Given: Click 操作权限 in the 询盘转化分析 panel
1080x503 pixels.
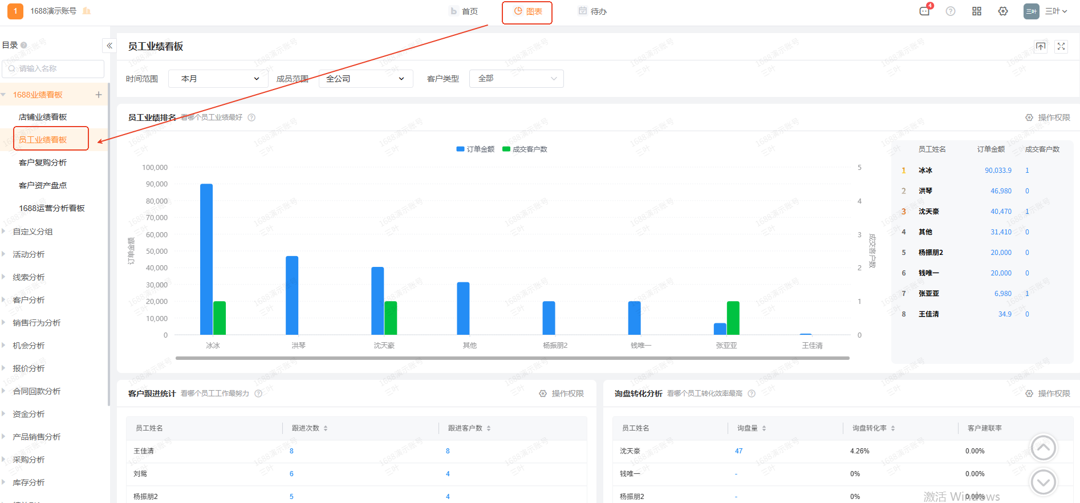Looking at the screenshot, I should pos(1047,394).
